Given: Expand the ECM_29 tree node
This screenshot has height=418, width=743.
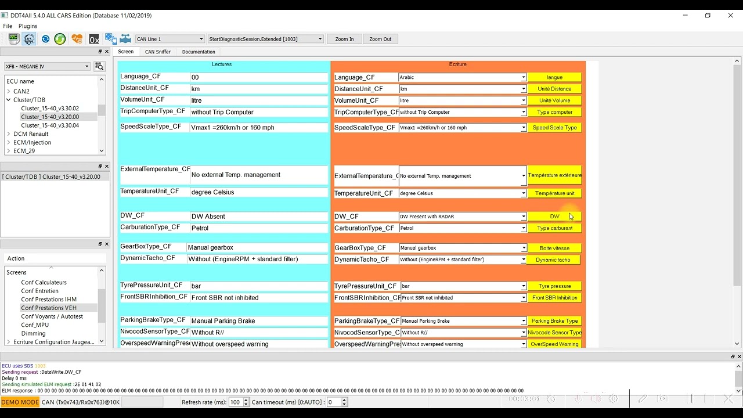Looking at the screenshot, I should tap(9, 151).
